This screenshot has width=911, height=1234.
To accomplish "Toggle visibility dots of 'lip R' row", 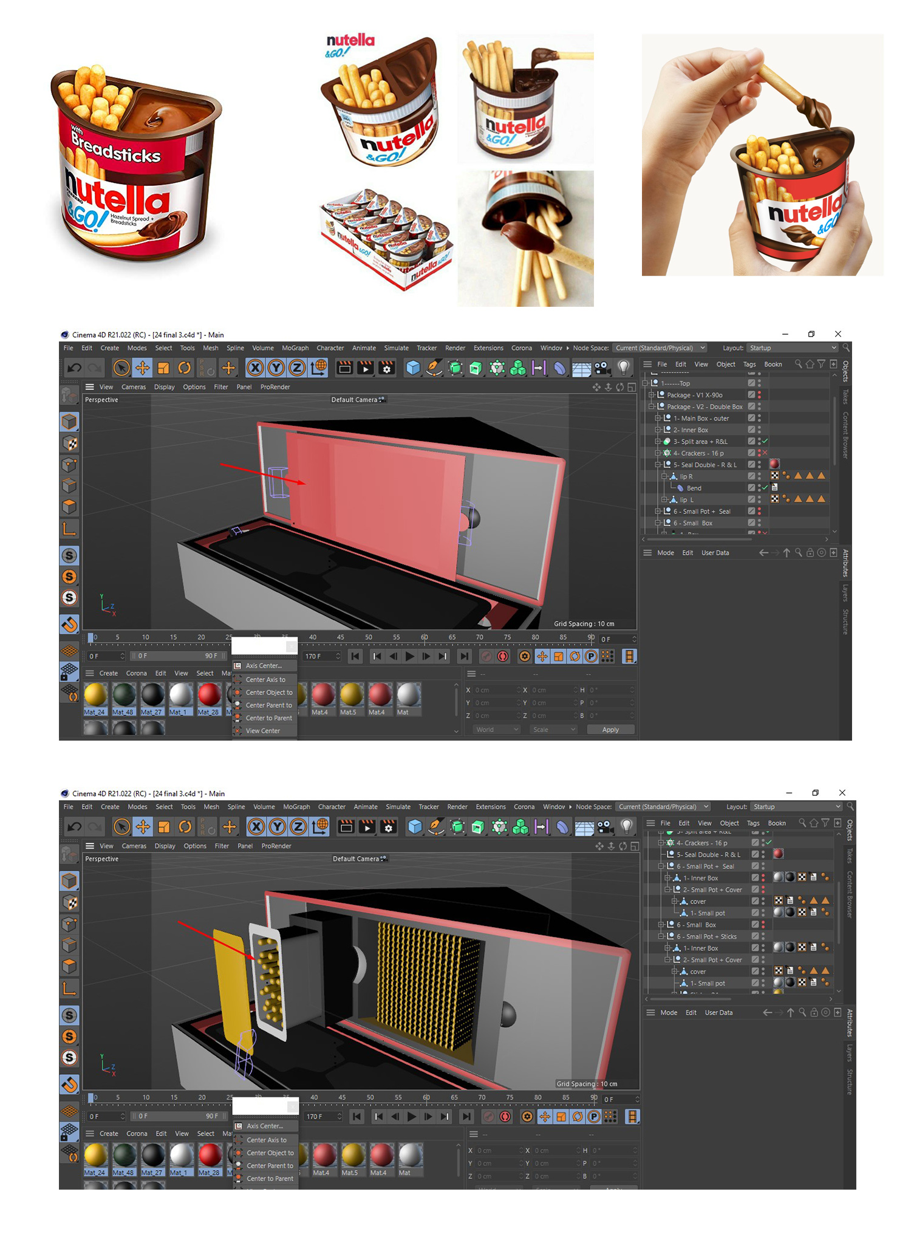I will (760, 476).
